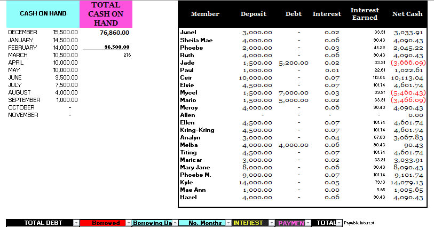434x227 pixels.
Task: Open the Borrowing Date filter dropdown
Action: click(175, 223)
